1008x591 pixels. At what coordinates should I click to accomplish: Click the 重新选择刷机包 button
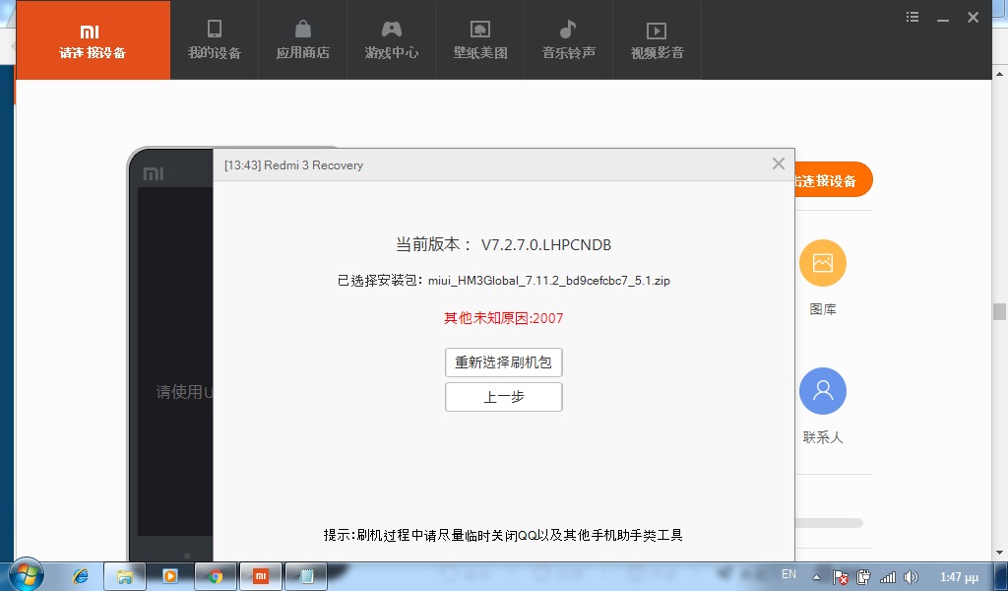point(503,362)
